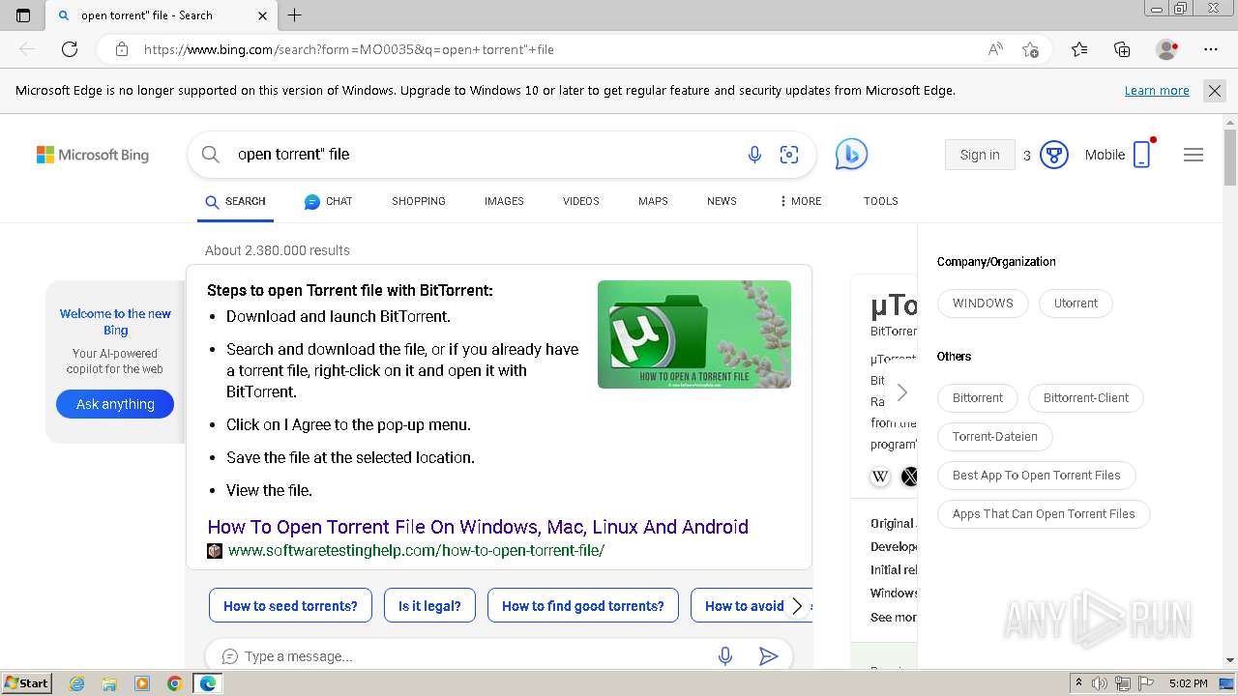Open the Edge profile avatar

click(x=1166, y=49)
